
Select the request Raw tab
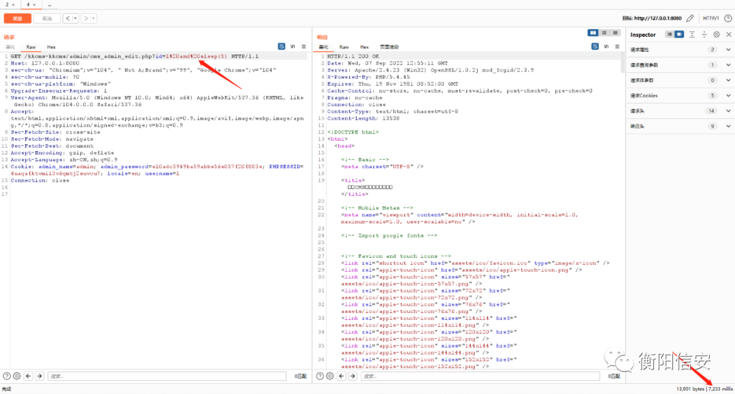(x=31, y=47)
